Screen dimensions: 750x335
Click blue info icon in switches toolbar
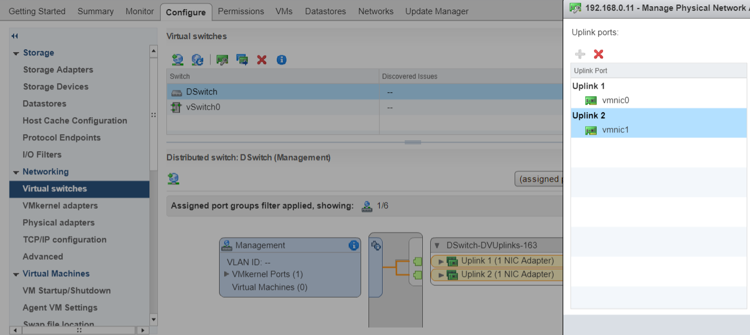point(281,59)
